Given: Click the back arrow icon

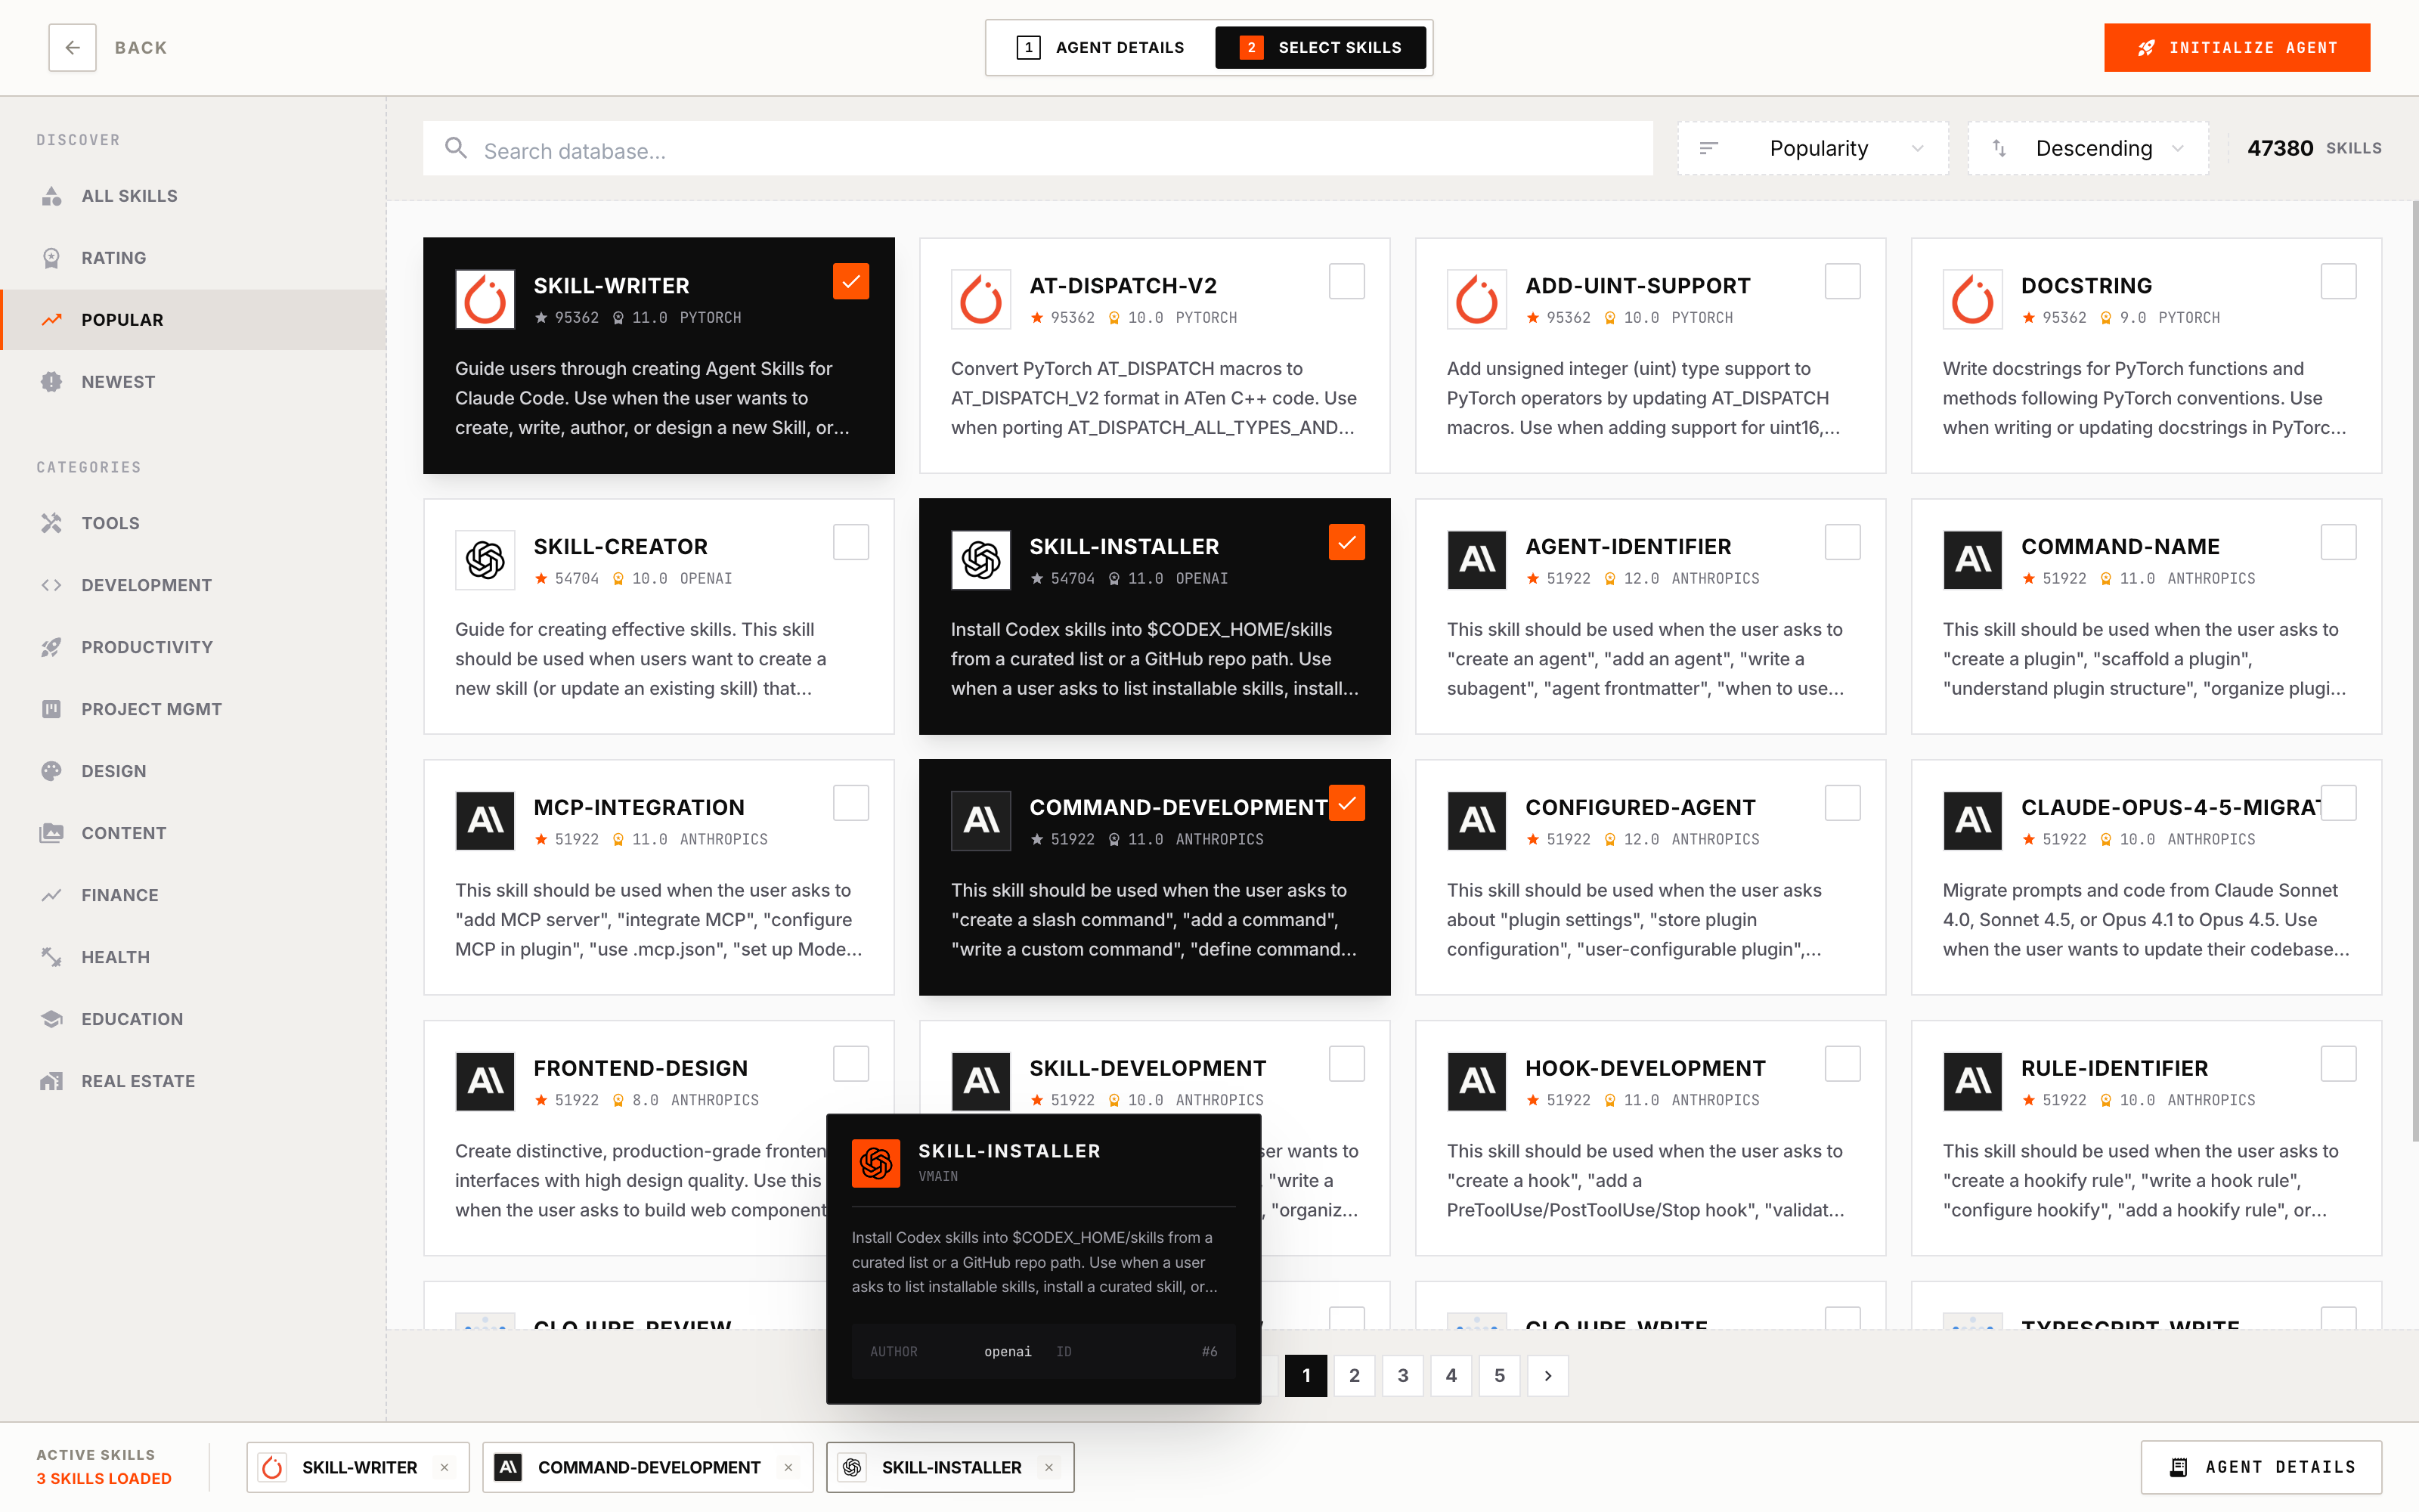Looking at the screenshot, I should pyautogui.click(x=72, y=47).
